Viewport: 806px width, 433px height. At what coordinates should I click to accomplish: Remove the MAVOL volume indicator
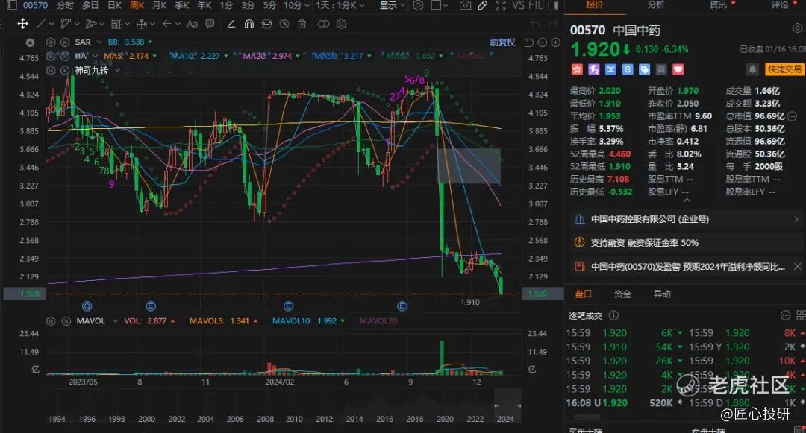pos(66,321)
